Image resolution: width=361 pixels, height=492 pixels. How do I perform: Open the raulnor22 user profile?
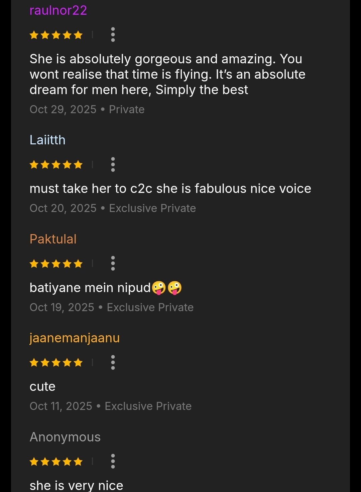(58, 10)
